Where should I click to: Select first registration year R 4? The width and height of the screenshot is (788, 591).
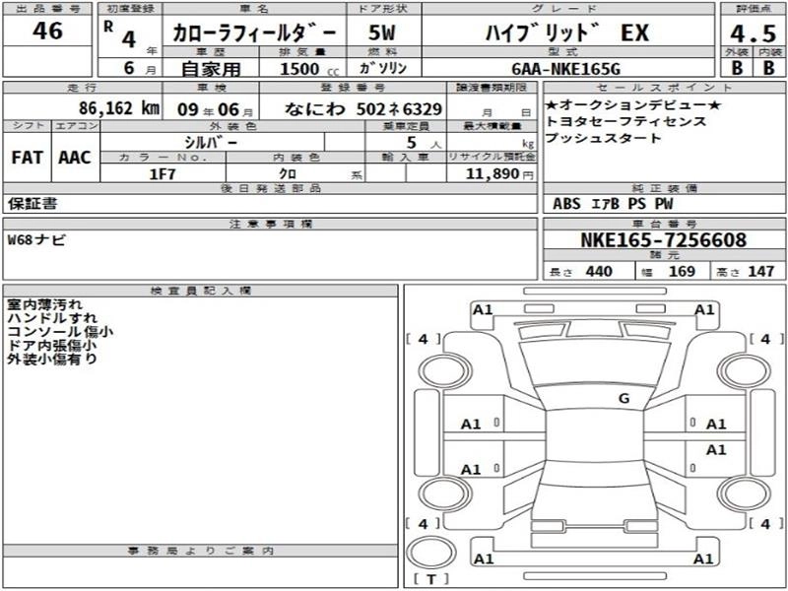click(x=122, y=34)
